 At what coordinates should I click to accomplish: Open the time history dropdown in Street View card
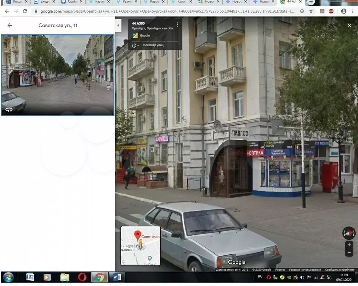tap(135, 45)
